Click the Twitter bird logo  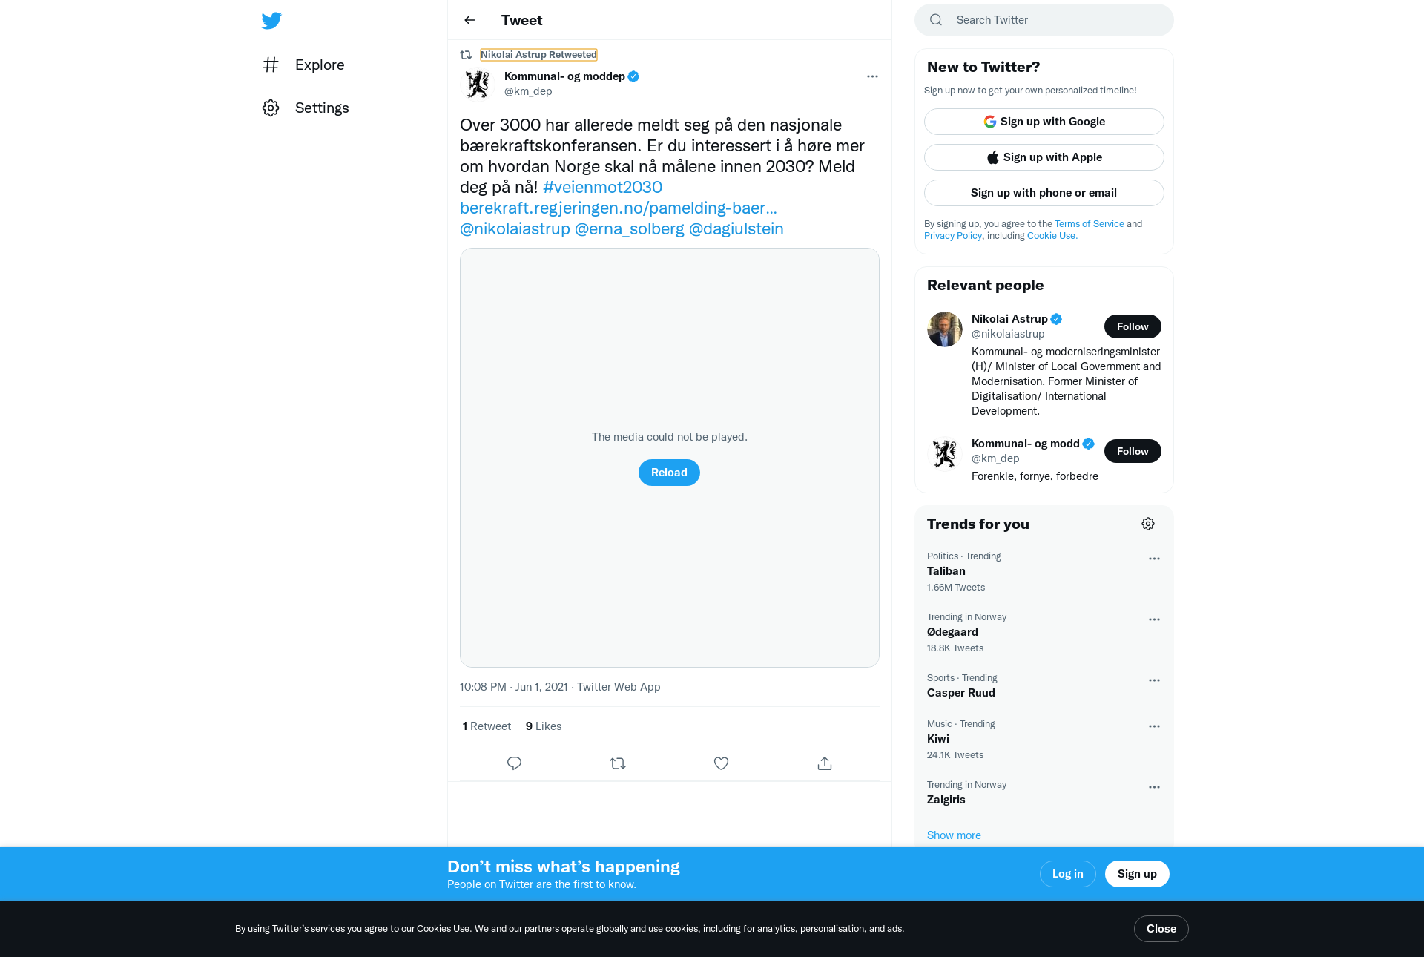pyautogui.click(x=271, y=20)
